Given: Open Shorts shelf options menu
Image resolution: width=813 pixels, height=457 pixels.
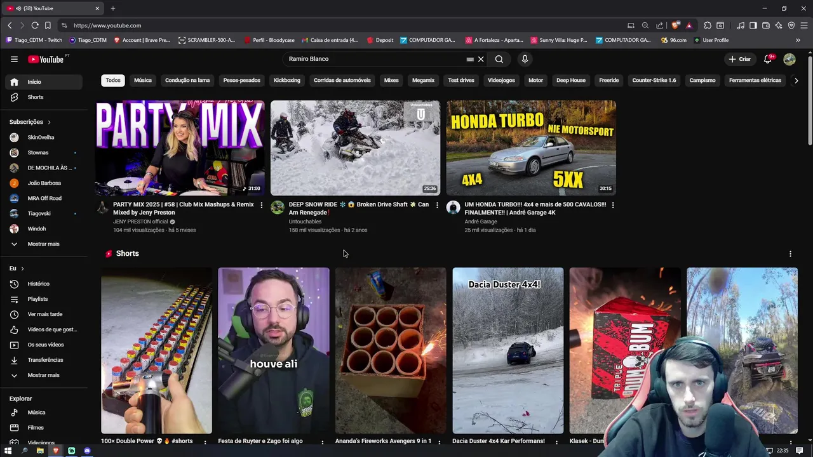Looking at the screenshot, I should pyautogui.click(x=790, y=254).
